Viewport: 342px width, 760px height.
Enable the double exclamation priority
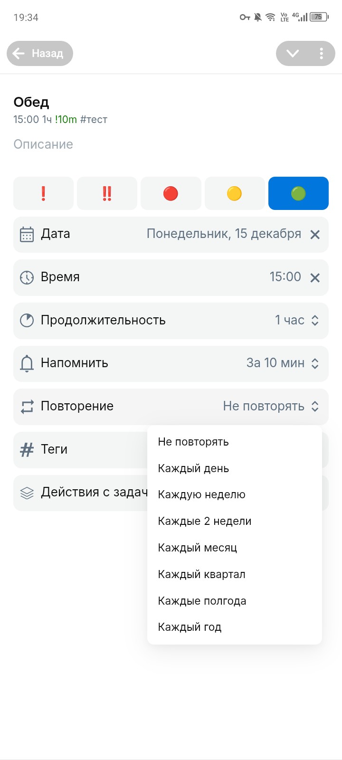point(107,193)
